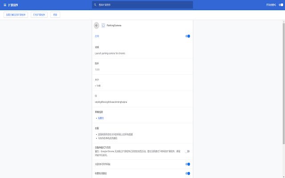Disable the ParkingCamera enabled switch
The height and width of the screenshot is (178, 285).
click(188, 36)
